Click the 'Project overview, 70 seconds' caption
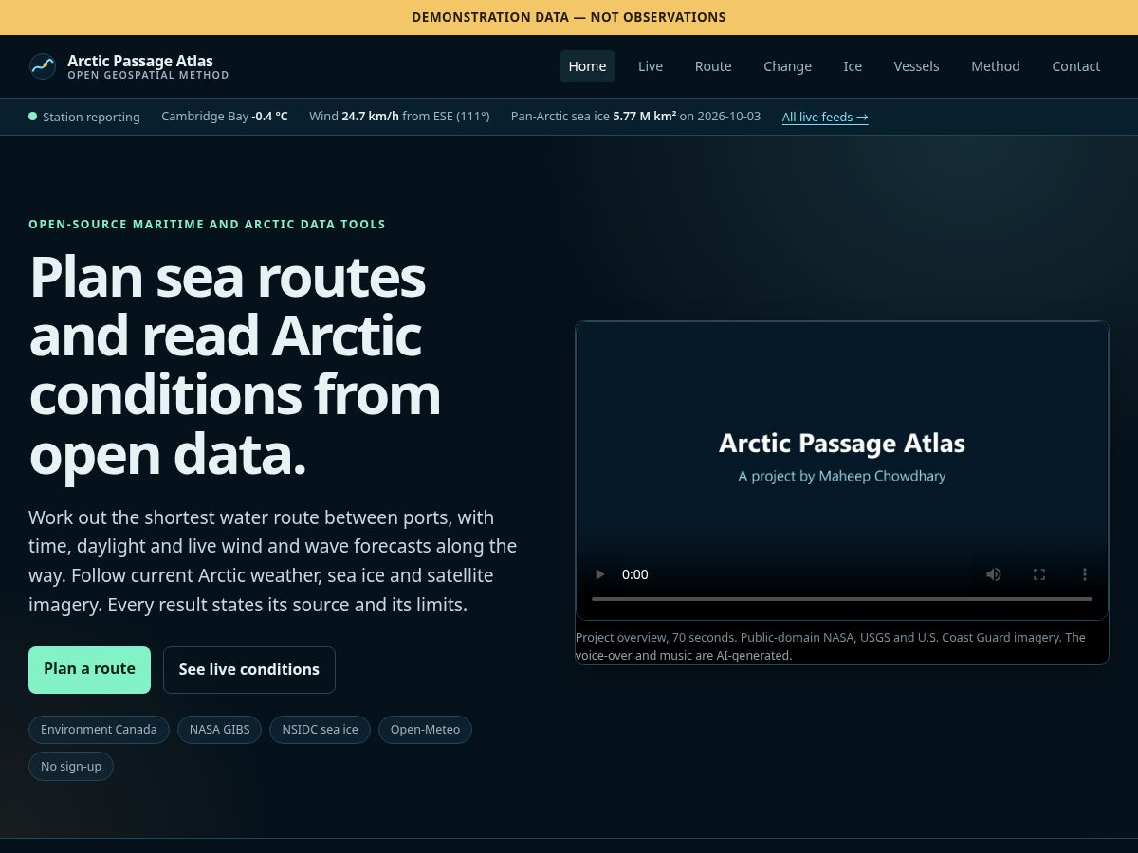The width and height of the screenshot is (1138, 853). [x=830, y=645]
